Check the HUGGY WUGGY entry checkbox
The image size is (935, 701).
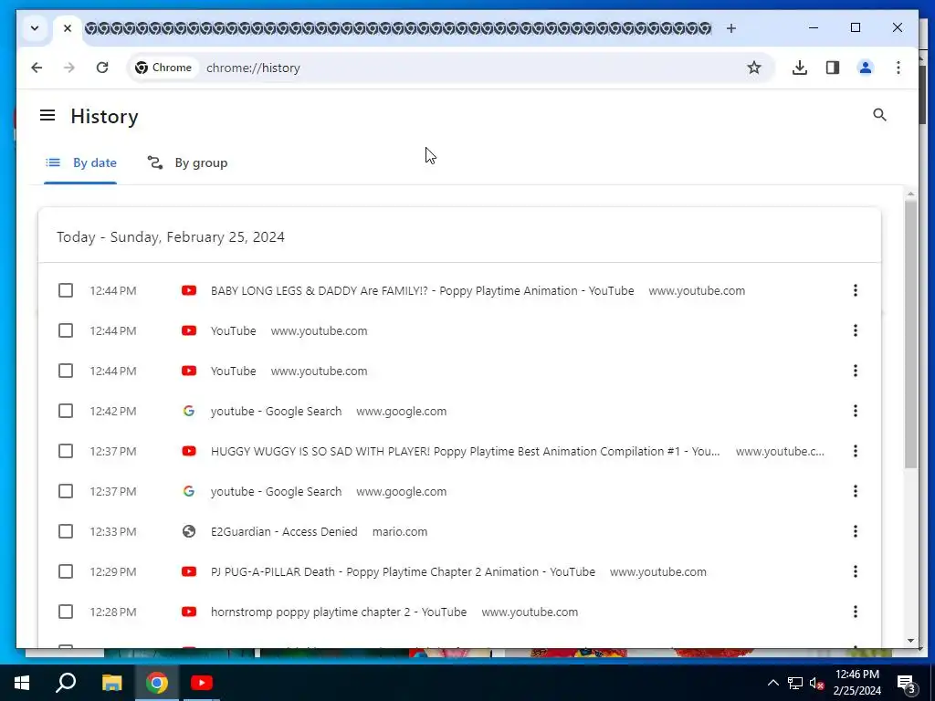tap(66, 451)
